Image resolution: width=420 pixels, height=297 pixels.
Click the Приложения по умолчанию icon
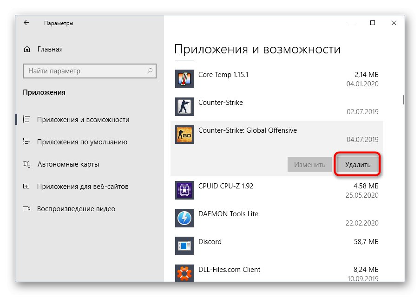[26, 142]
